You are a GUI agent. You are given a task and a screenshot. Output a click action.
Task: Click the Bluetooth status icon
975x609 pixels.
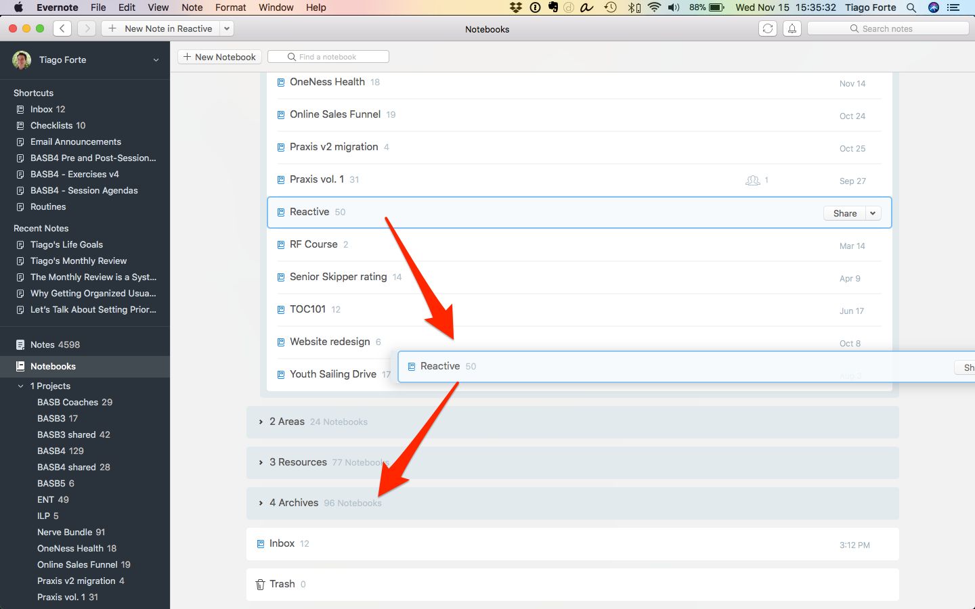(x=632, y=7)
